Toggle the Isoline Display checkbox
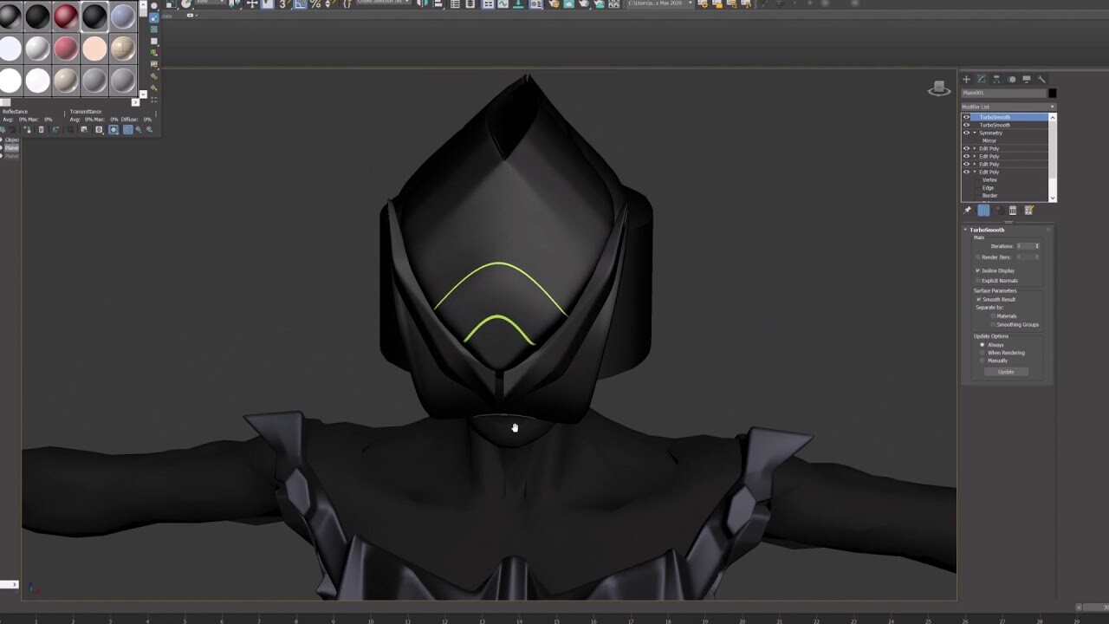Image resolution: width=1109 pixels, height=624 pixels. 978,270
